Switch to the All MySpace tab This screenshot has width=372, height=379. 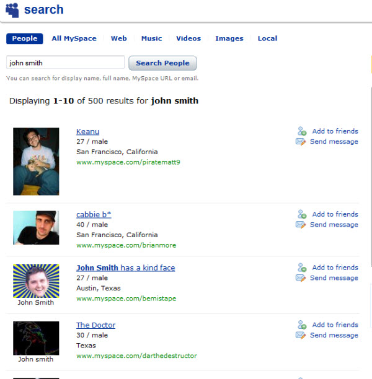pos(74,38)
